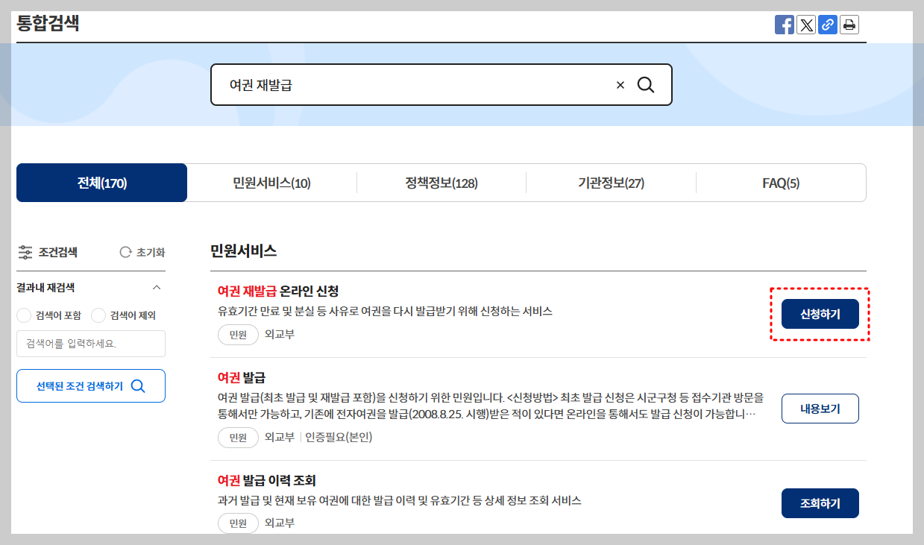
Task: Select the 검색어 제외 radio button
Action: pyautogui.click(x=98, y=315)
